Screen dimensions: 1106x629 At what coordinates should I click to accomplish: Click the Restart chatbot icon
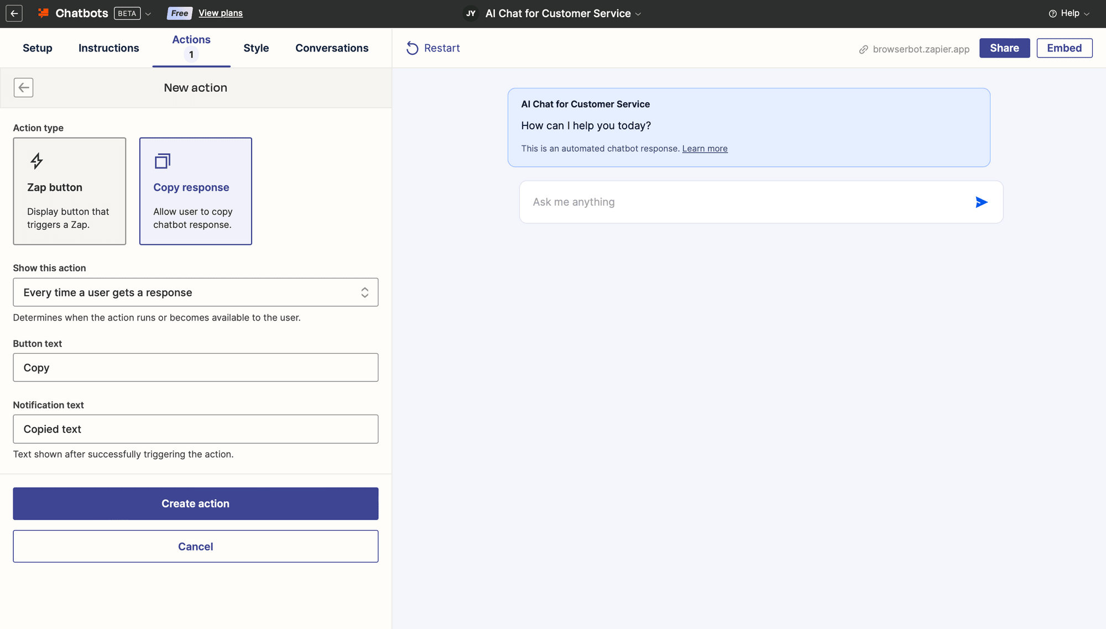pyautogui.click(x=413, y=48)
